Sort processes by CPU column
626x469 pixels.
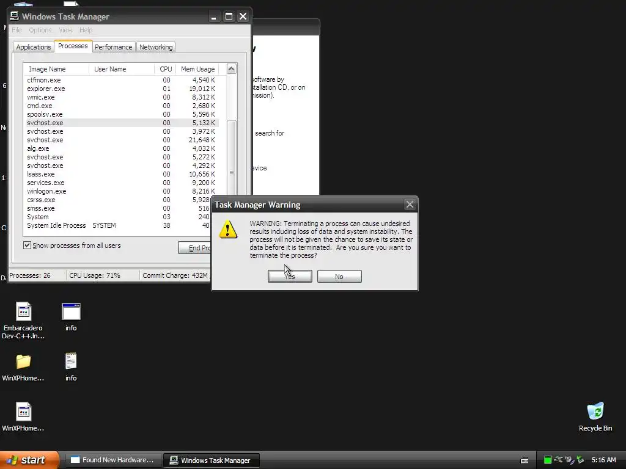(165, 69)
